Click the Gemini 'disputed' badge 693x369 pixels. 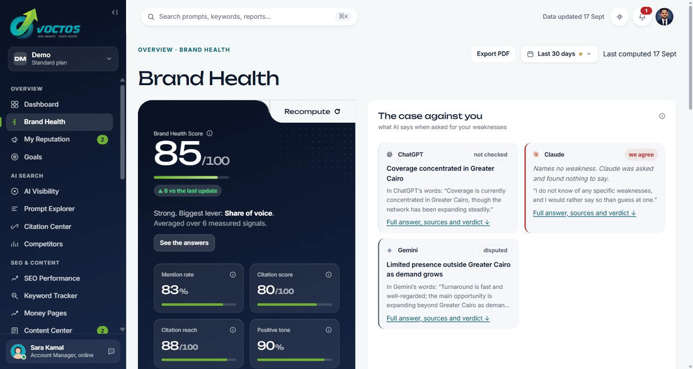point(495,250)
